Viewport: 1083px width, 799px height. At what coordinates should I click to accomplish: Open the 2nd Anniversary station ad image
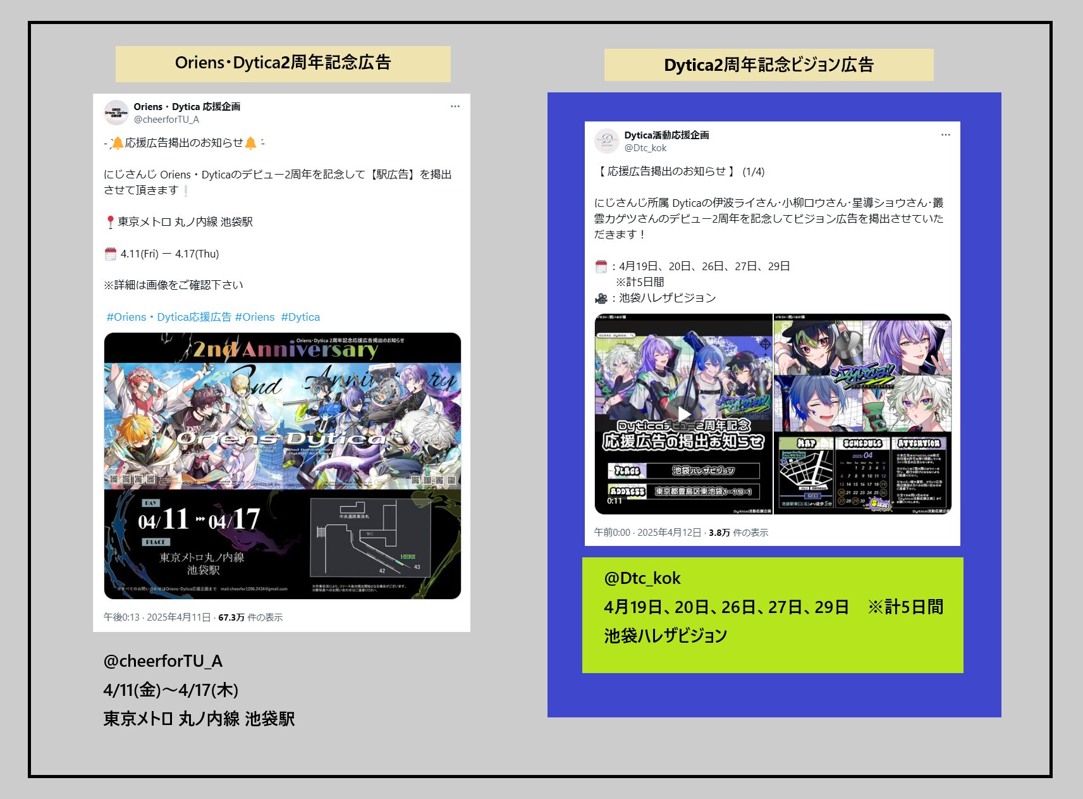(x=283, y=466)
